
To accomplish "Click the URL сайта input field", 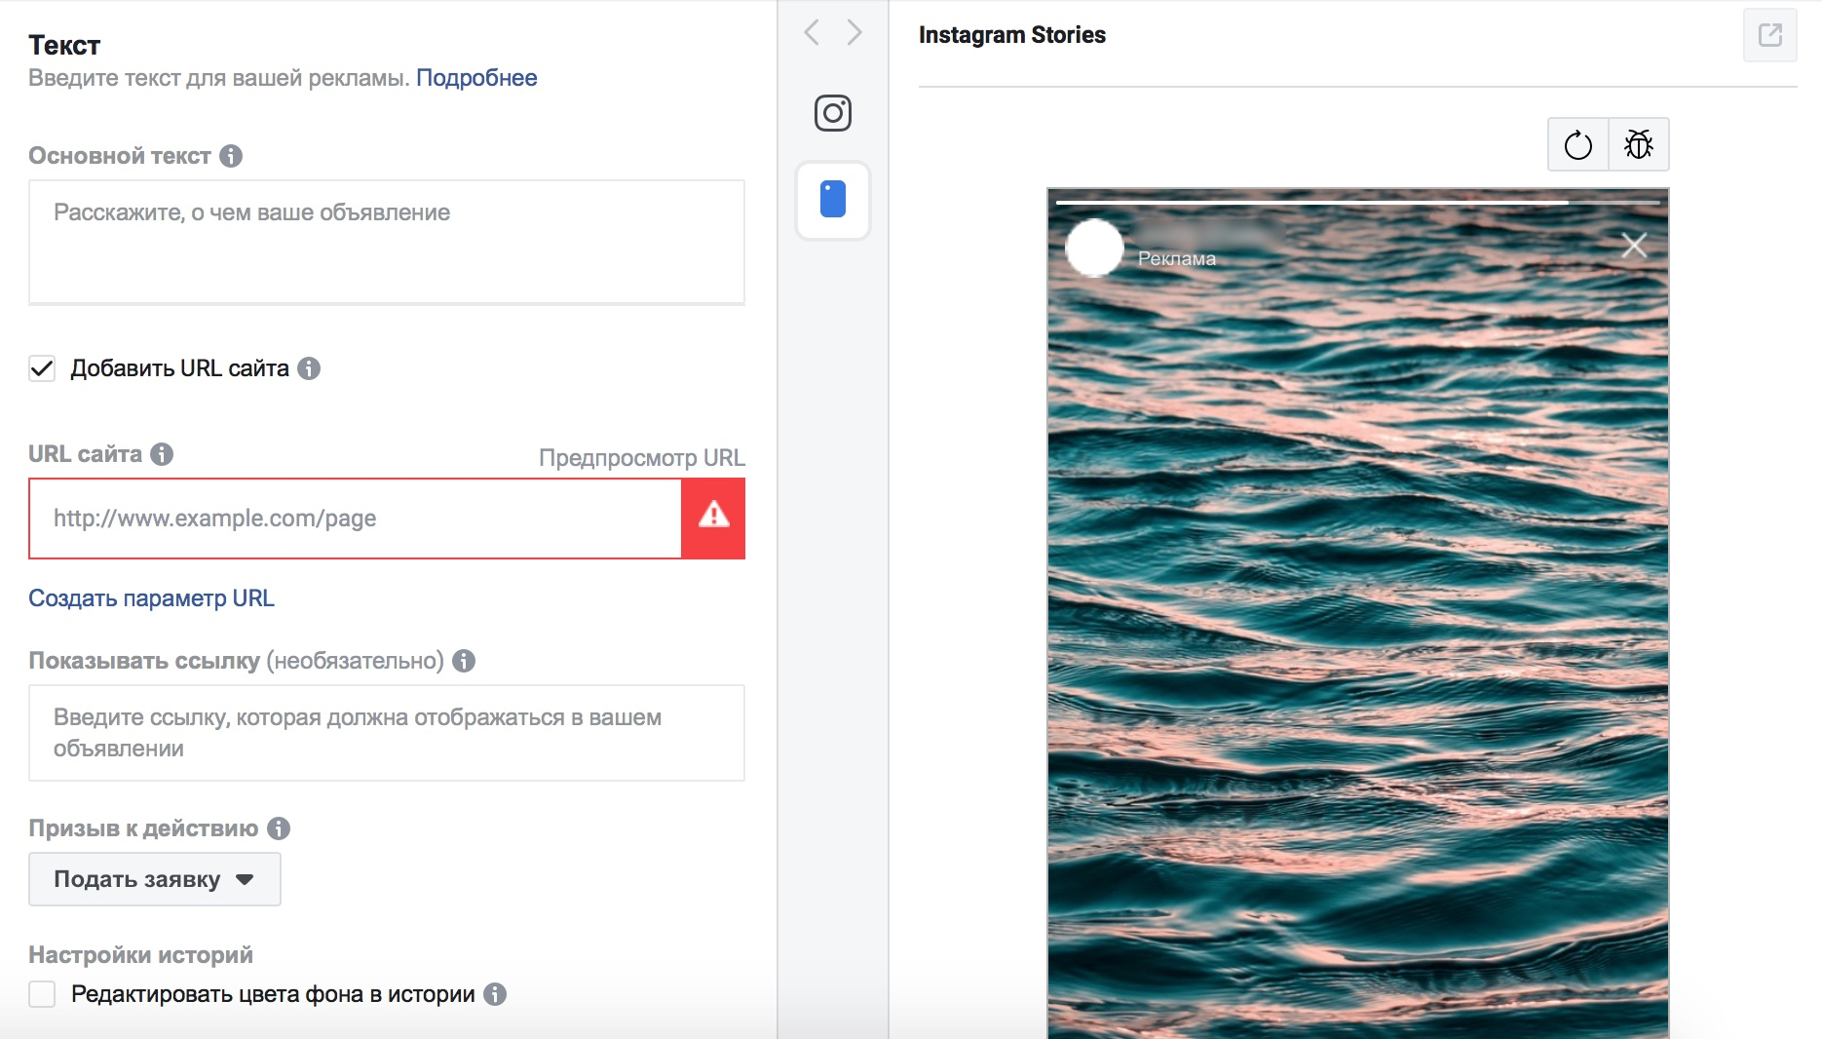I will [x=356, y=519].
